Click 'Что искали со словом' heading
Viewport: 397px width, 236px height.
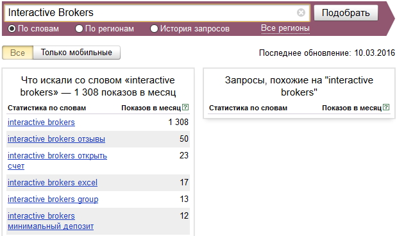(98, 86)
